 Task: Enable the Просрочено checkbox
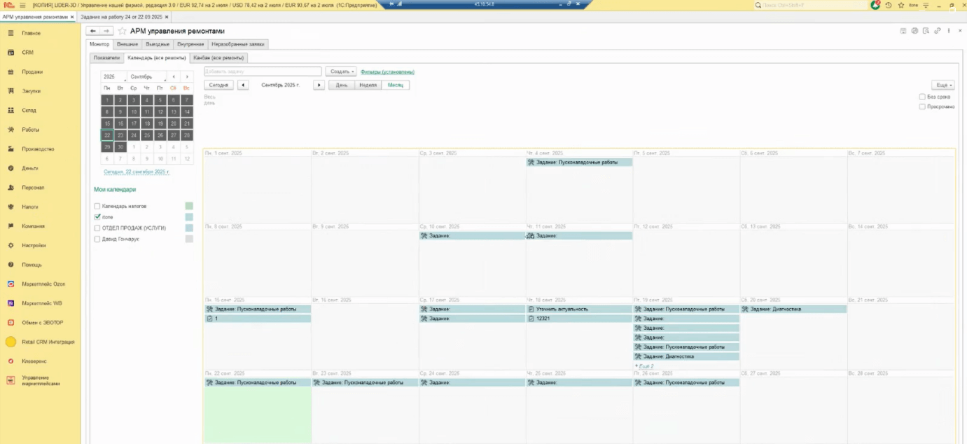point(922,107)
